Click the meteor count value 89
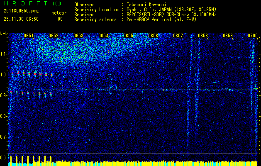 (60, 19)
